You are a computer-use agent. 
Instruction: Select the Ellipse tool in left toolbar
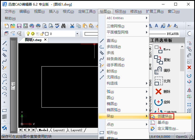[4, 88]
